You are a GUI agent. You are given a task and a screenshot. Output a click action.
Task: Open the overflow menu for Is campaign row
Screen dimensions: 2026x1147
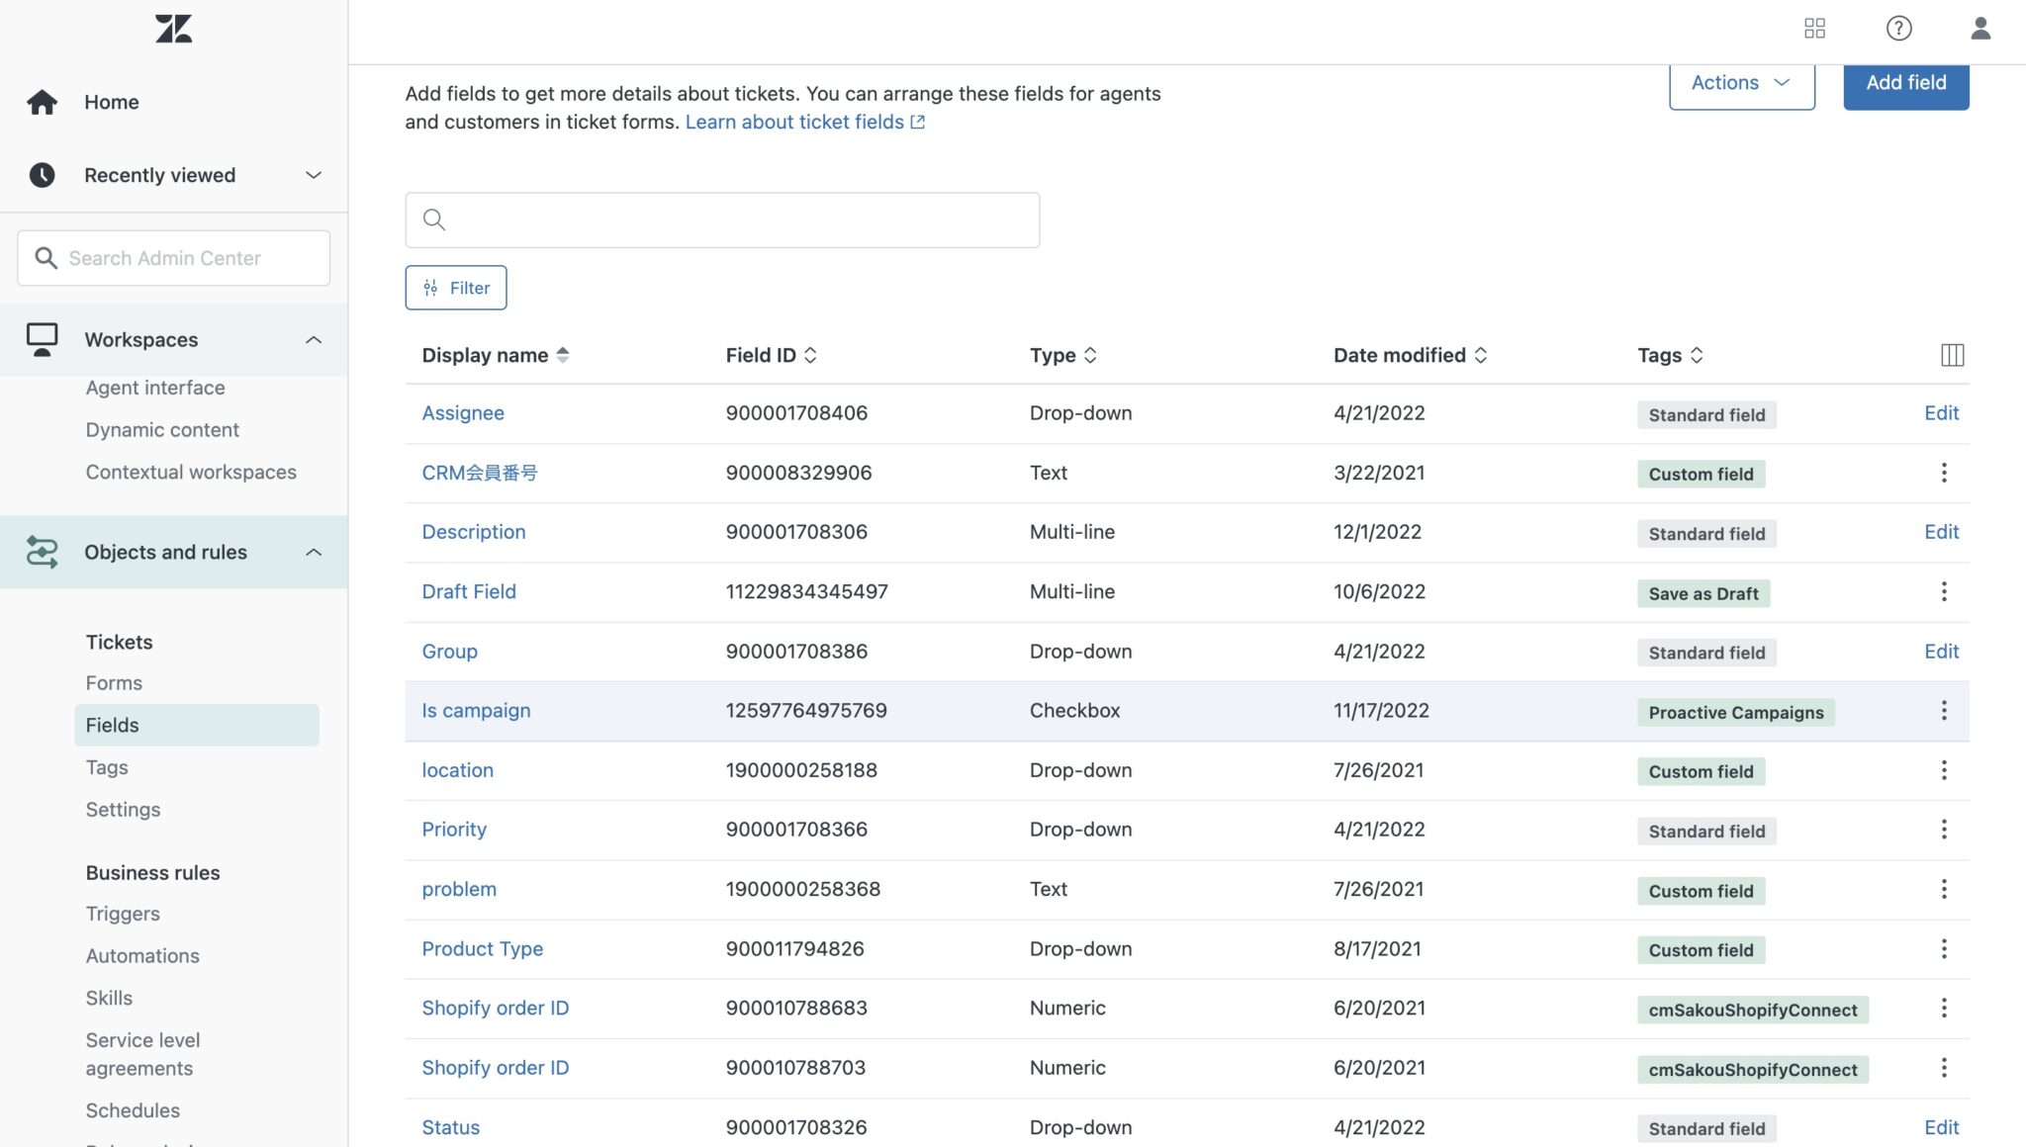pyautogui.click(x=1944, y=710)
